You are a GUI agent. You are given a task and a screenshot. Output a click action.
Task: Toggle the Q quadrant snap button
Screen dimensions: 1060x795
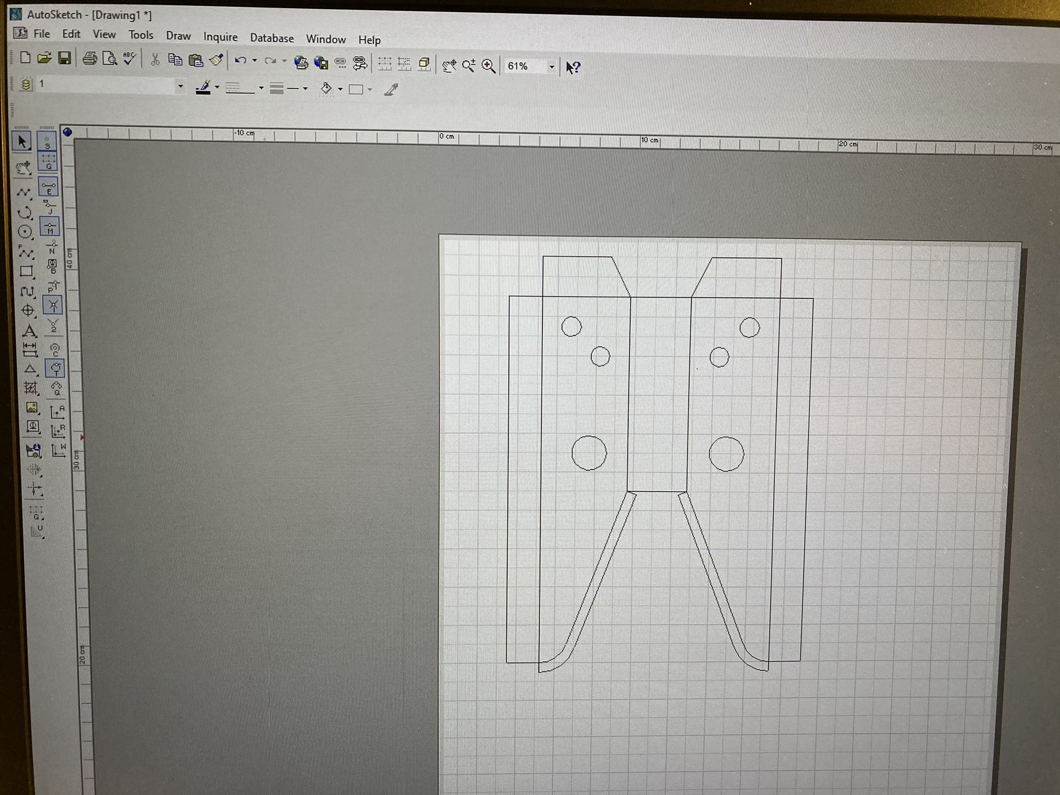coord(56,388)
